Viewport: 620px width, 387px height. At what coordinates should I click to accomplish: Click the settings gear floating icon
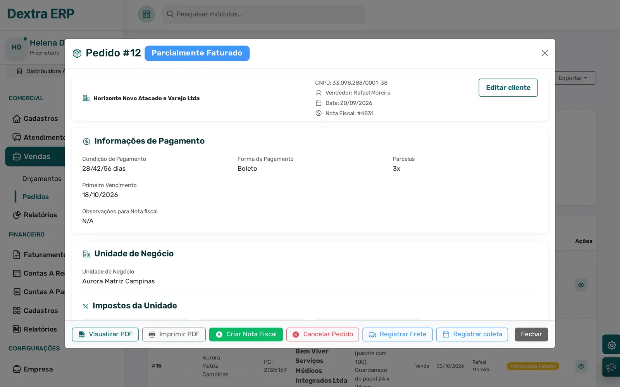pos(611,345)
